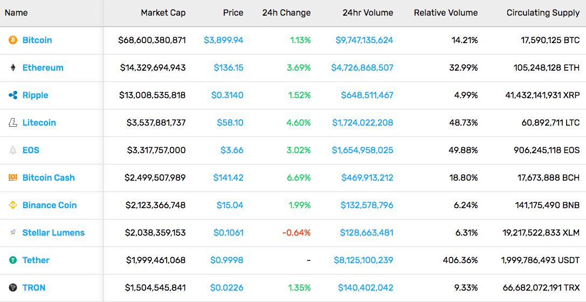This screenshot has width=586, height=302.
Task: Click the orange Bitcoin coin icon
Action: (13, 40)
